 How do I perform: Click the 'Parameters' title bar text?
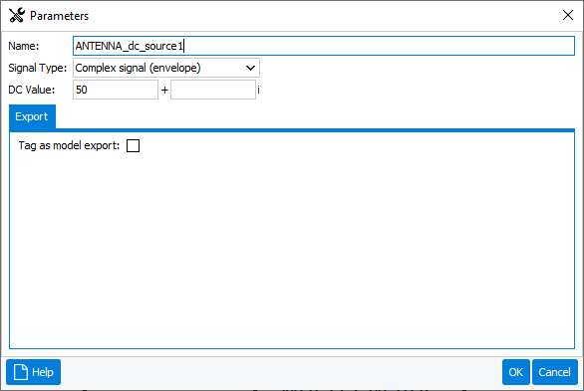(59, 16)
